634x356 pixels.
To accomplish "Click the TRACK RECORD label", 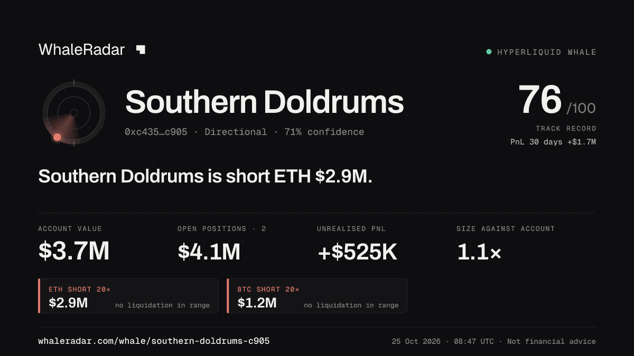I will pyautogui.click(x=566, y=128).
